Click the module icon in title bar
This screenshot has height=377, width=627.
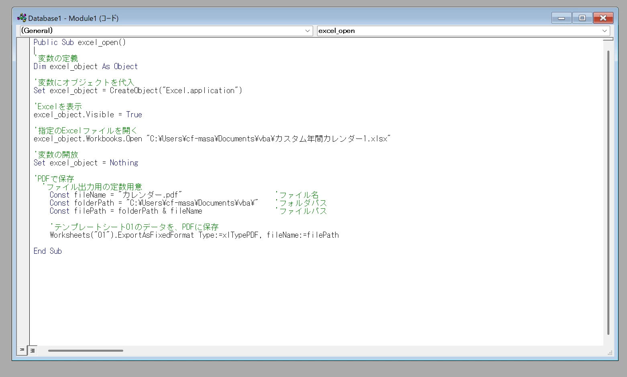tap(22, 18)
